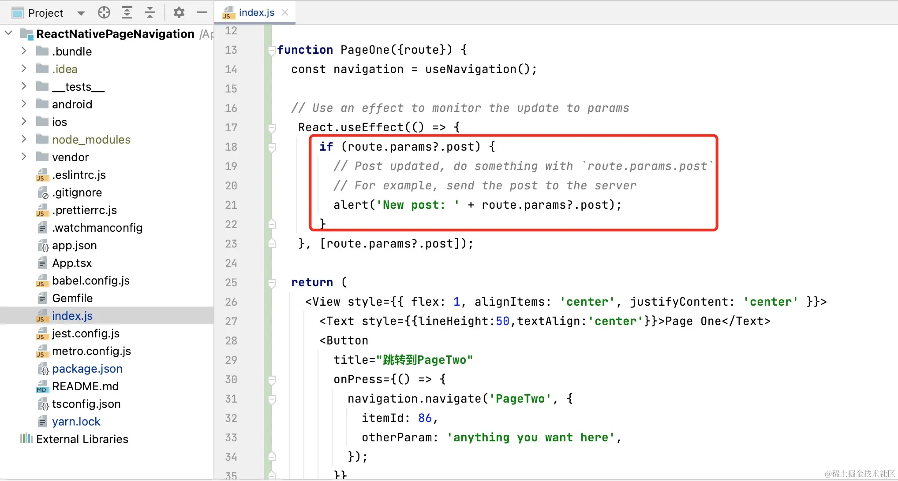This screenshot has height=481, width=898.
Task: Fold the PageOne function at line 13
Action: click(x=272, y=50)
